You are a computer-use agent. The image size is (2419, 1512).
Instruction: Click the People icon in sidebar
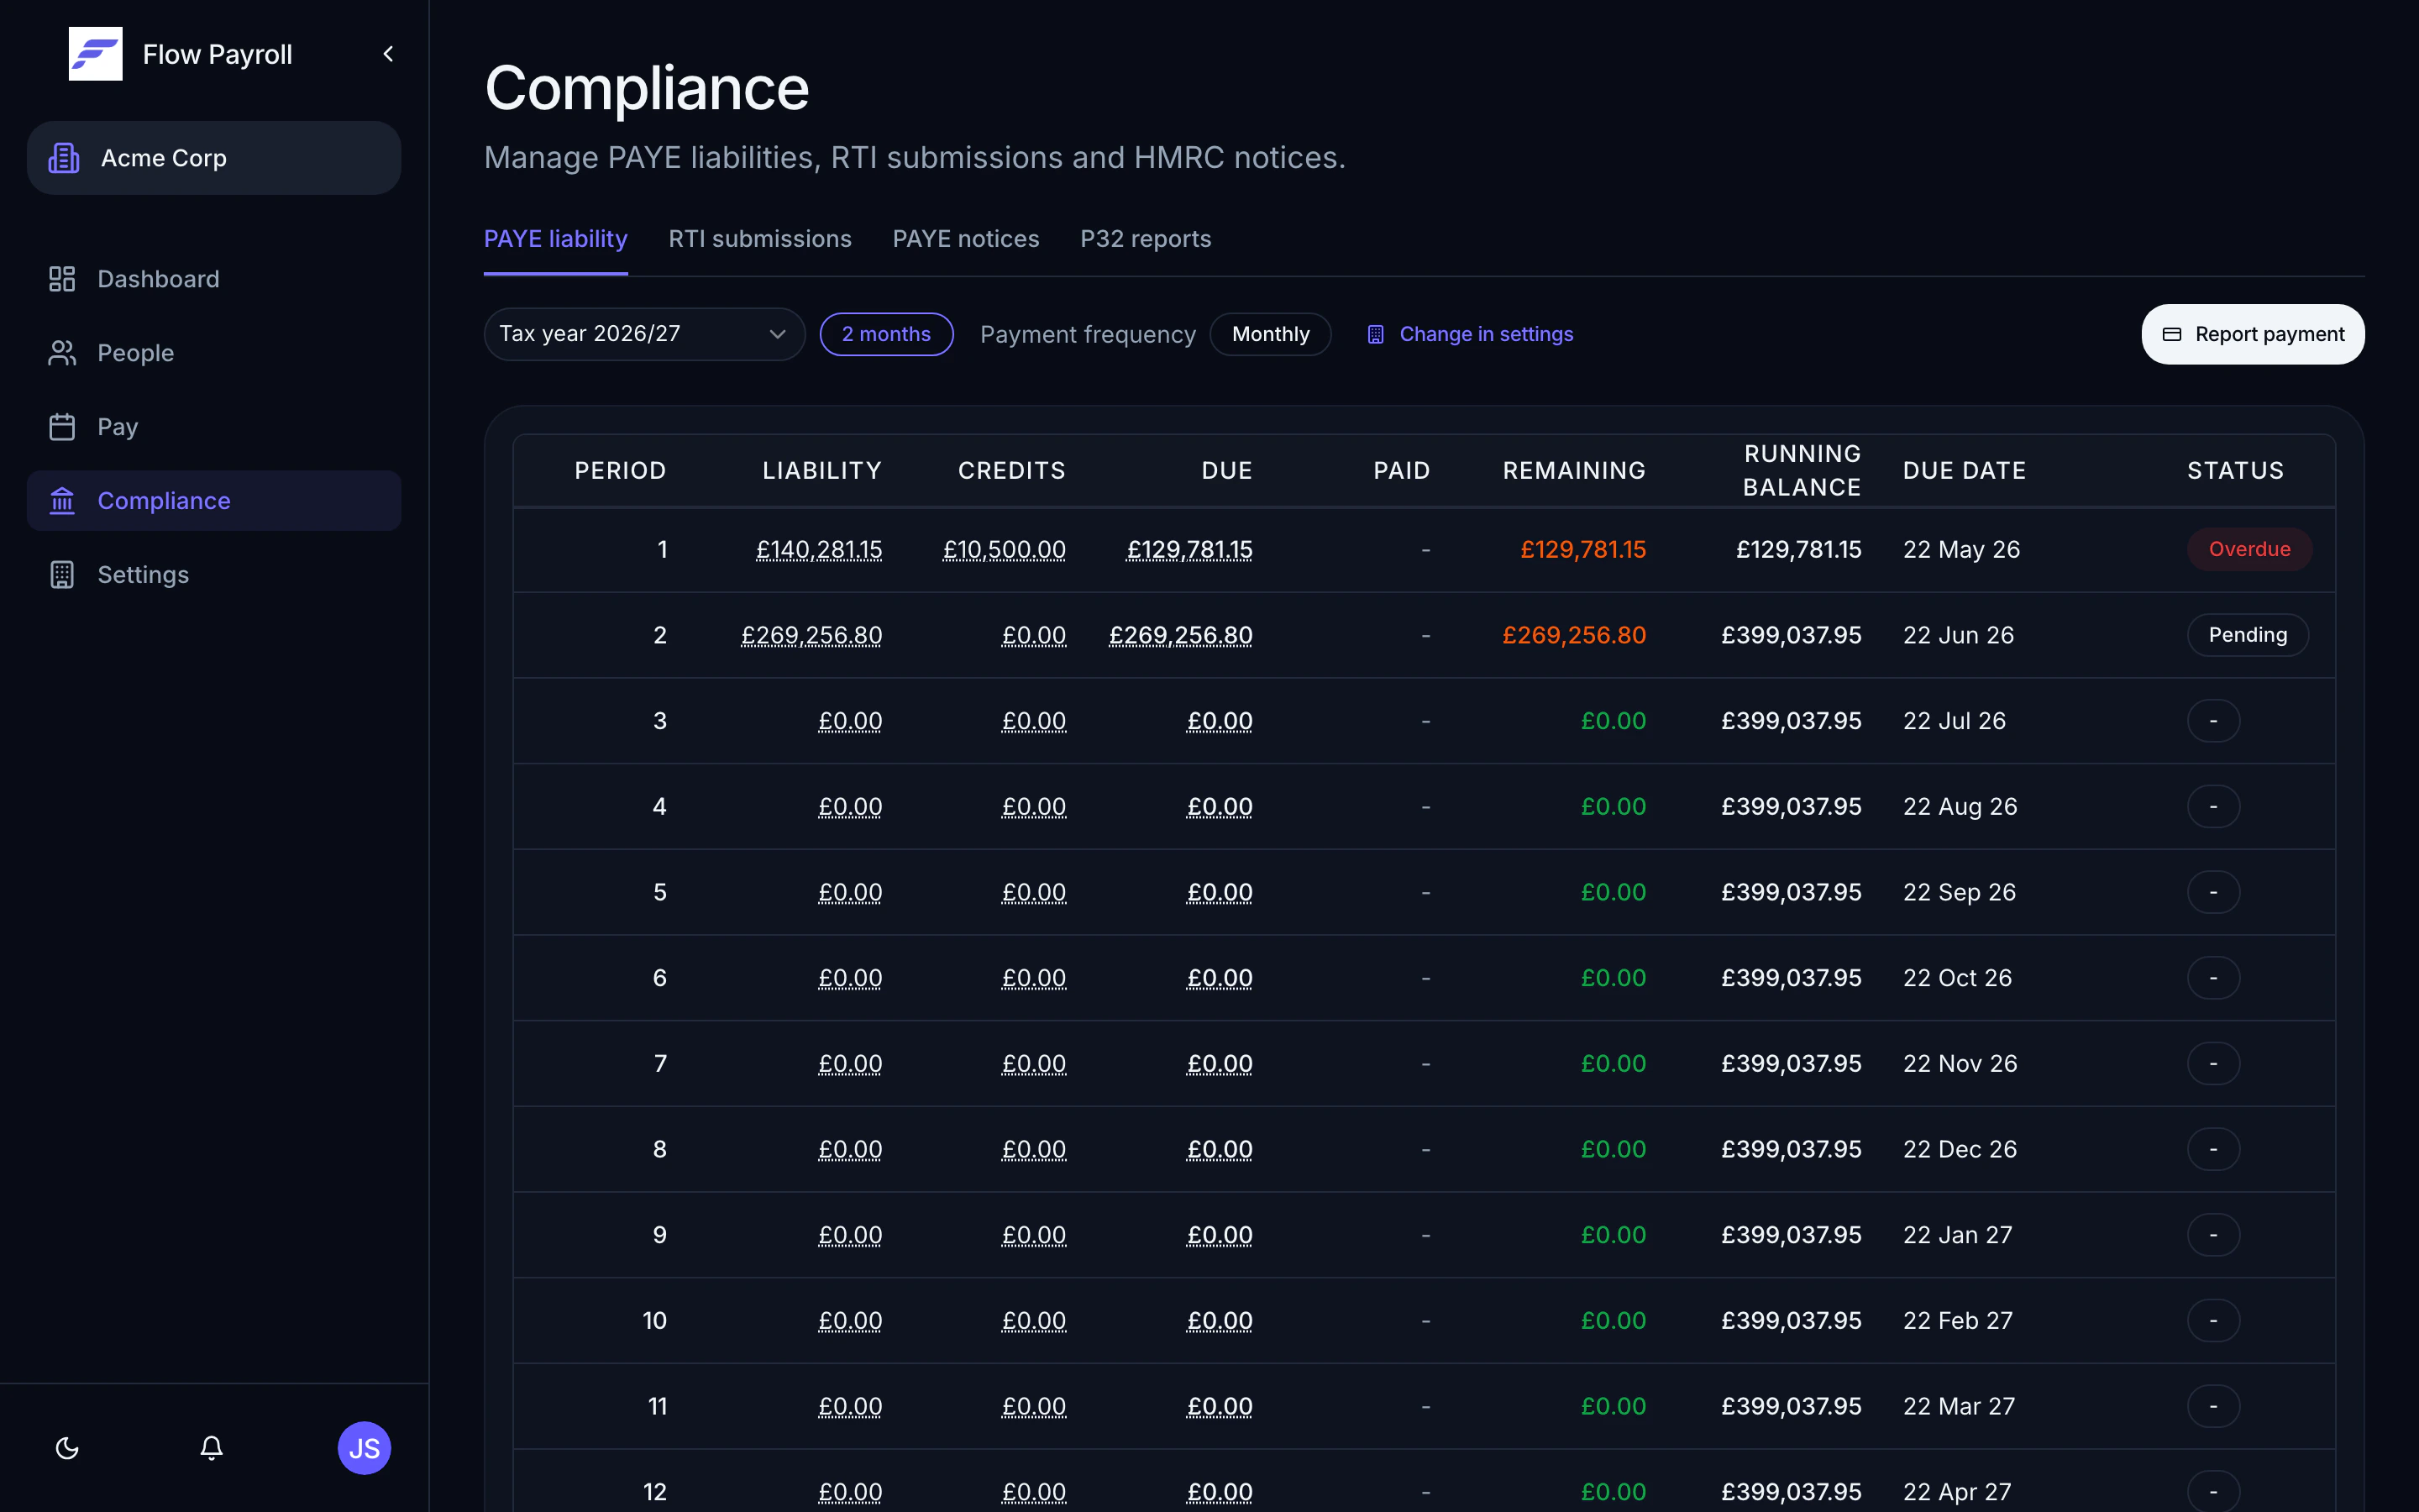pos(62,353)
